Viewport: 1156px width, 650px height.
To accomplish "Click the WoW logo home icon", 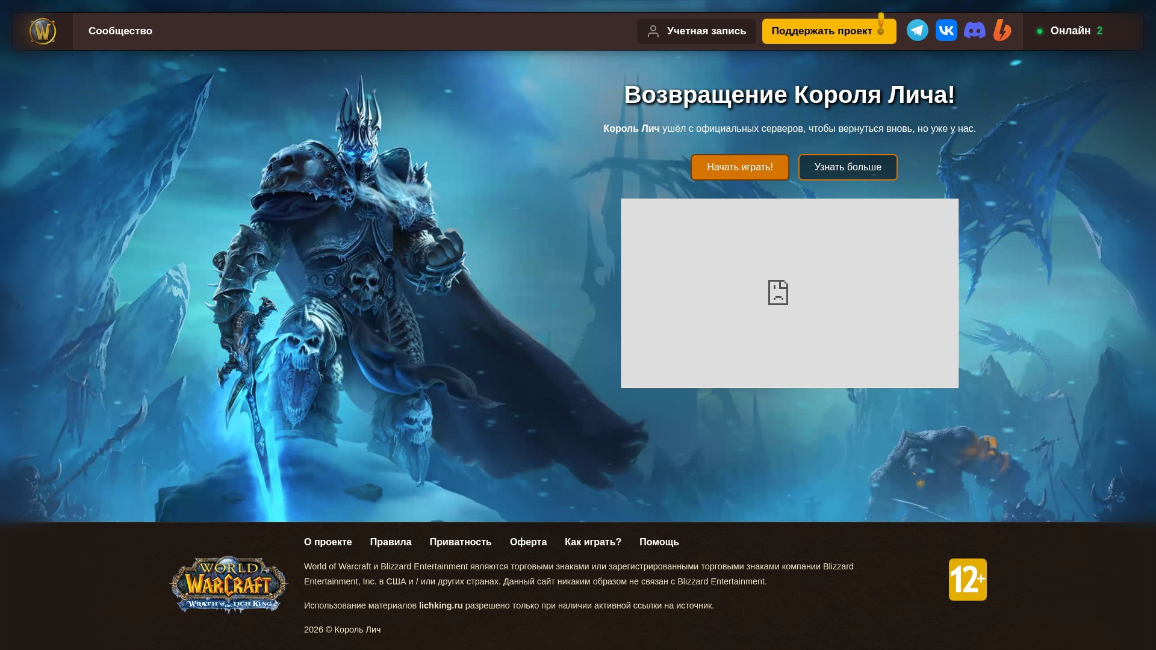I will [x=43, y=31].
